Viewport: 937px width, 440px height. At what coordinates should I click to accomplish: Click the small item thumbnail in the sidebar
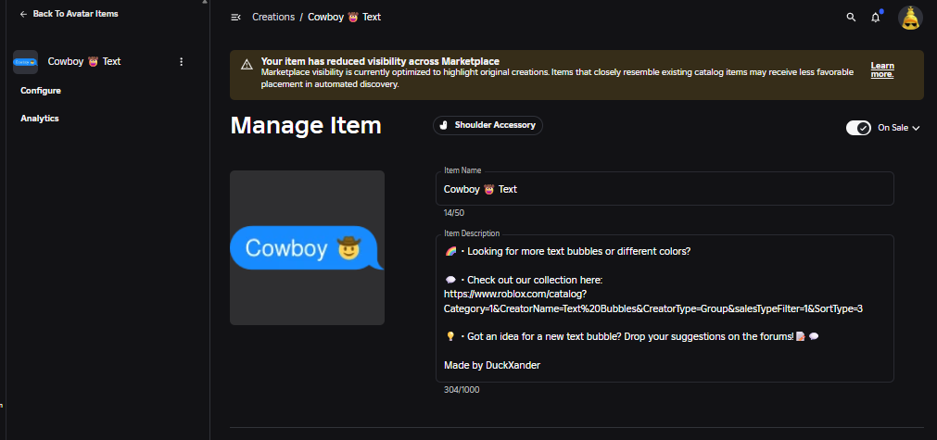pos(25,62)
